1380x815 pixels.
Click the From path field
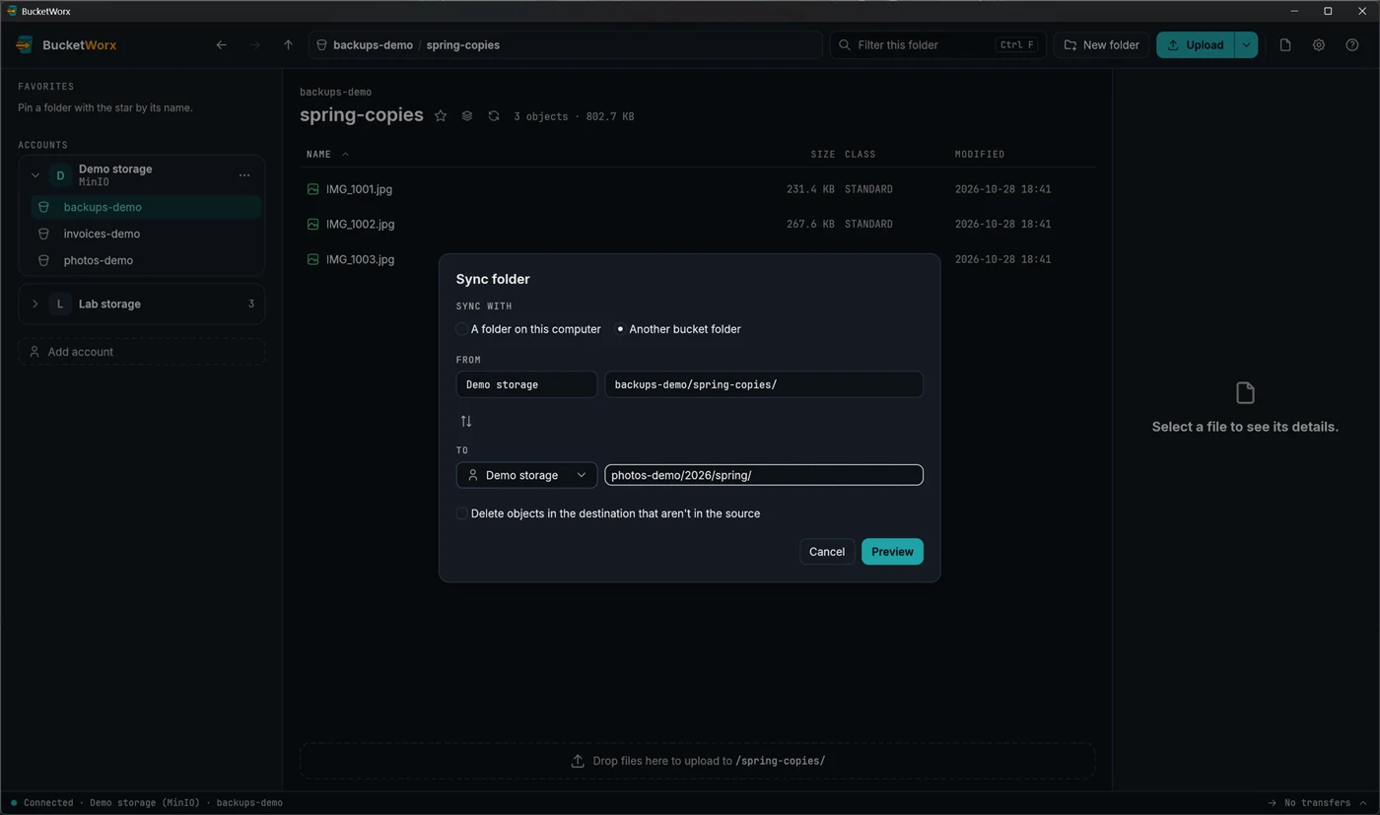pyautogui.click(x=764, y=384)
